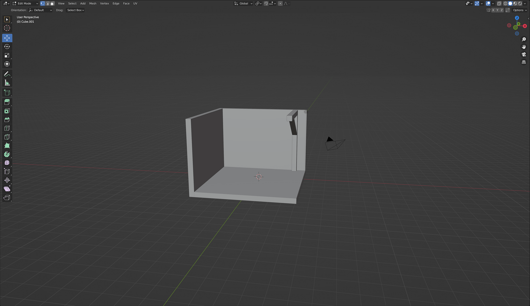Open Global transform orientation dropdown

coord(243,4)
